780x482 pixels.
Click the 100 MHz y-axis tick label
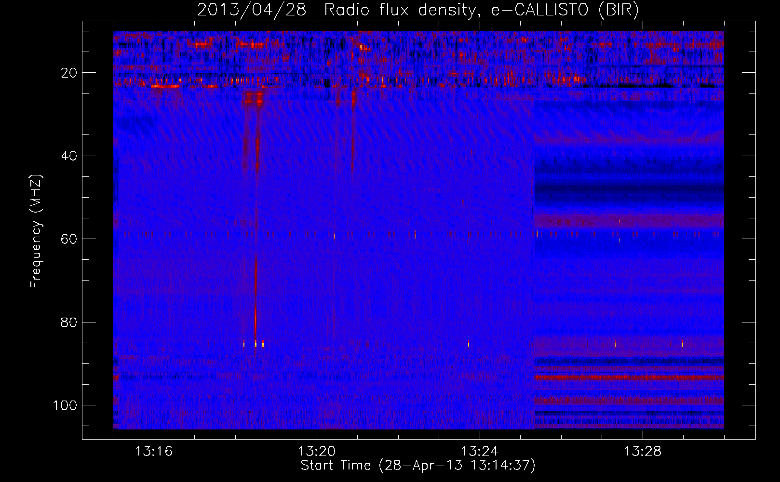point(65,405)
